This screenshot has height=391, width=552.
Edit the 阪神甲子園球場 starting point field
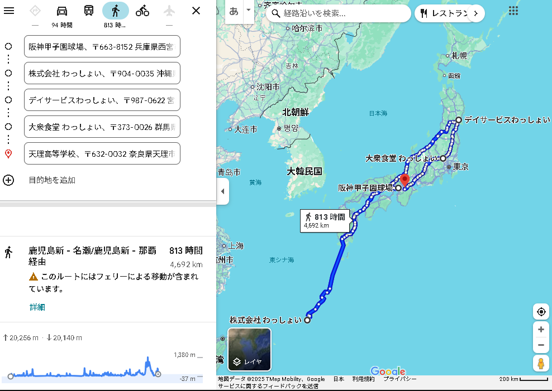[102, 46]
